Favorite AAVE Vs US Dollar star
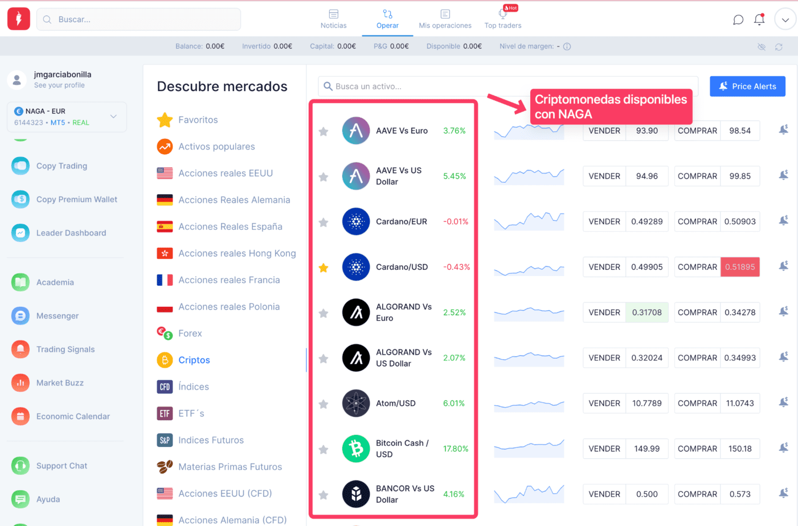This screenshot has width=798, height=526. [324, 177]
